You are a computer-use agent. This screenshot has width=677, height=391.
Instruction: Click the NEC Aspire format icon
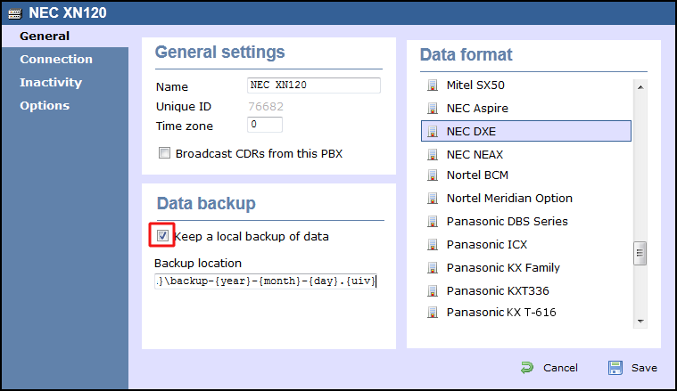pos(433,109)
